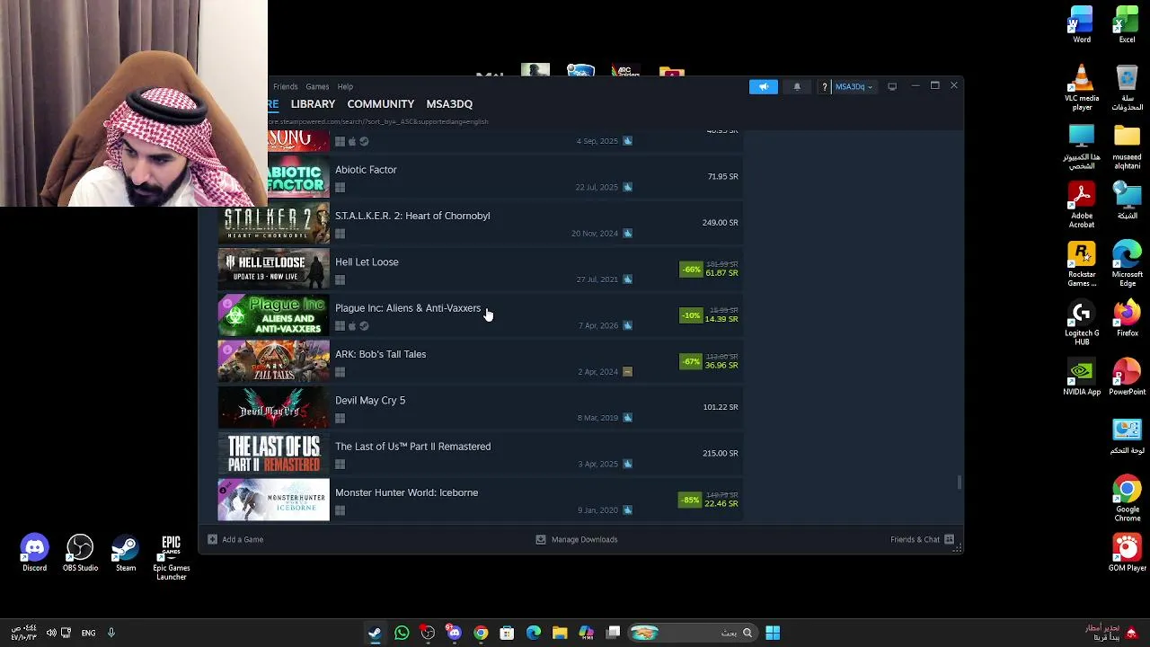Open Steam notifications bell

click(797, 86)
